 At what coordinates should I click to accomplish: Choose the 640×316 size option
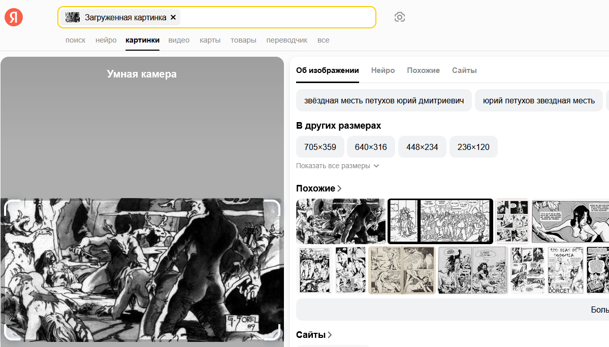pyautogui.click(x=371, y=147)
